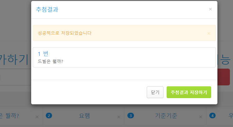The image size is (233, 127).
Task: Save results with 추첨결과 저장하기
Action: (x=189, y=92)
